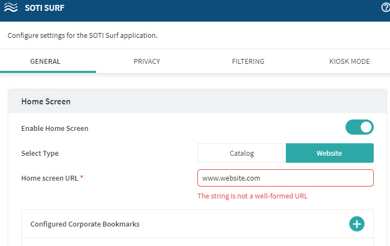The width and height of the screenshot is (390, 246).
Task: Go to the Filtering tab
Action: [x=248, y=62]
